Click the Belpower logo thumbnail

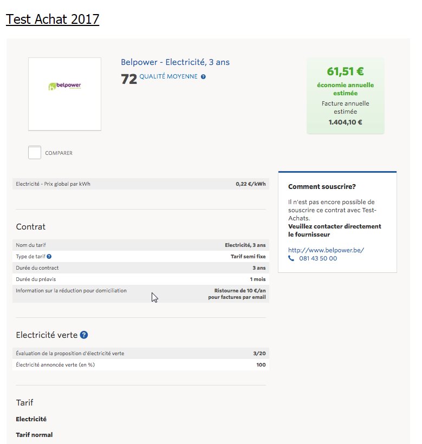(x=64, y=94)
